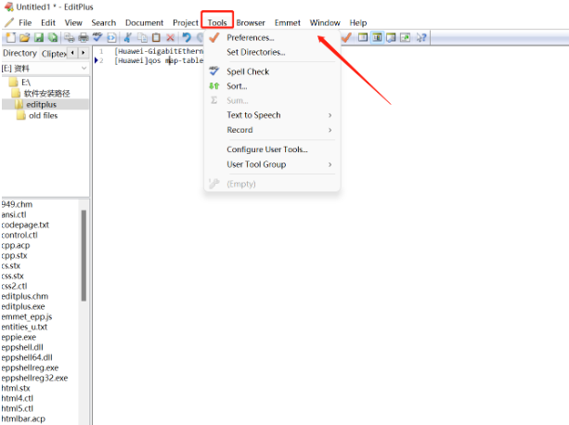The image size is (569, 425).
Task: Open the Window menu
Action: click(x=325, y=22)
